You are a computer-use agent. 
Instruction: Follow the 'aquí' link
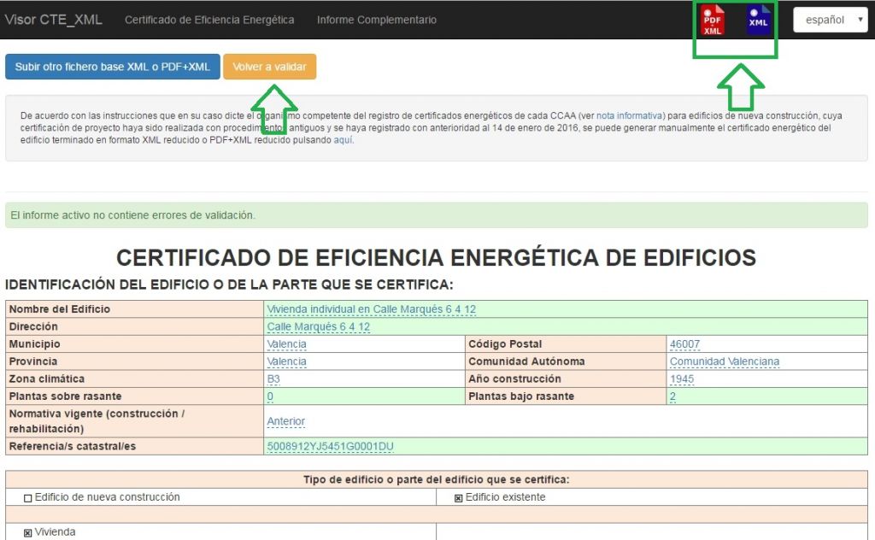pos(343,140)
